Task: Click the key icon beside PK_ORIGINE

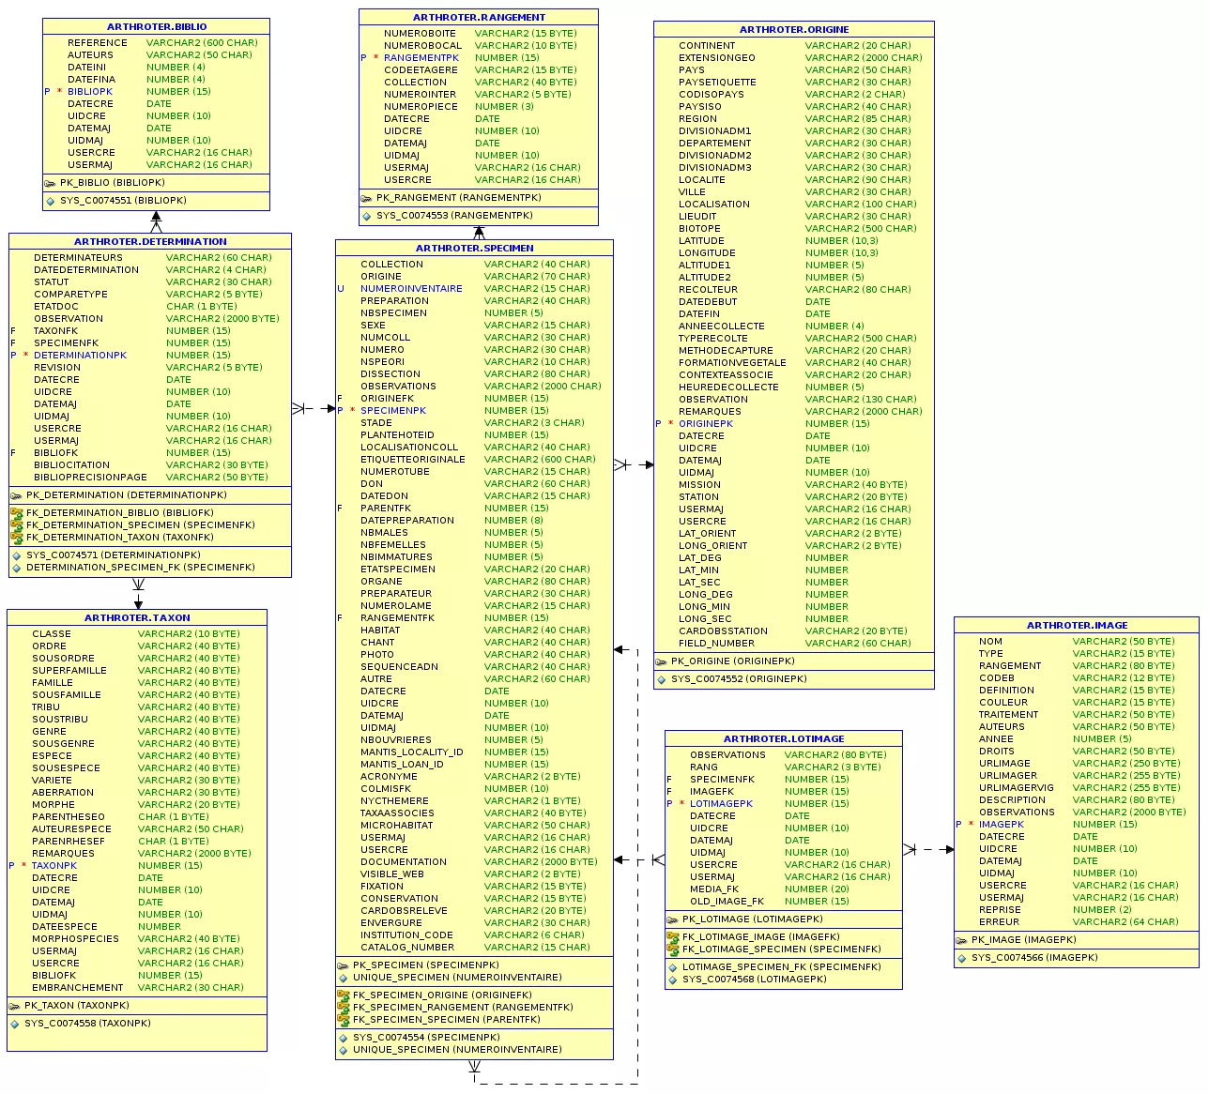Action: coord(662,661)
